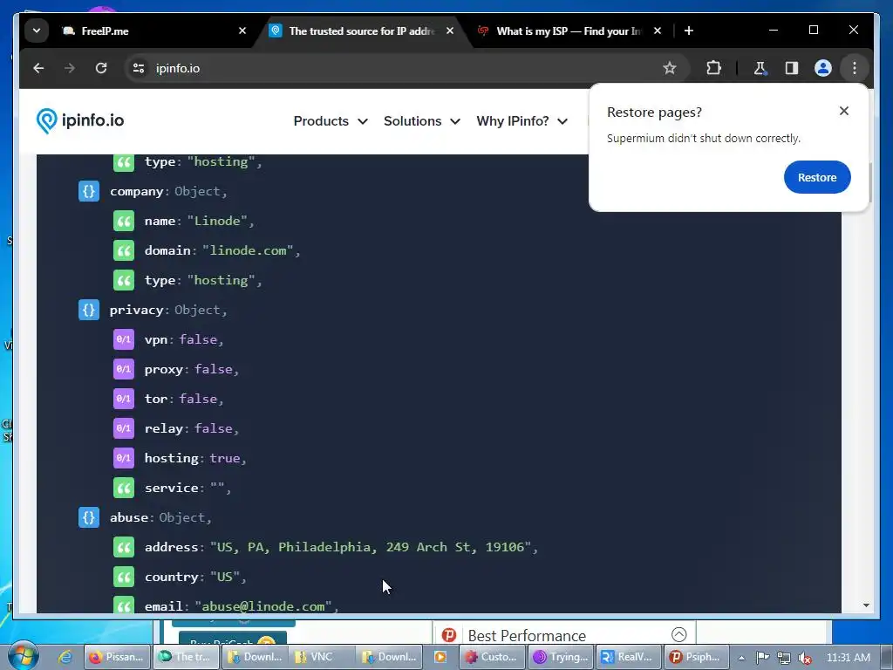893x670 pixels.
Task: Click the boolean icon beside hosting true
Action: pyautogui.click(x=124, y=458)
